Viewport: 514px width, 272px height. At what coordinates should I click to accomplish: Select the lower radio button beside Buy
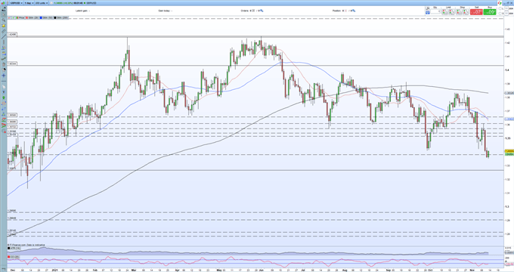coord(500,14)
